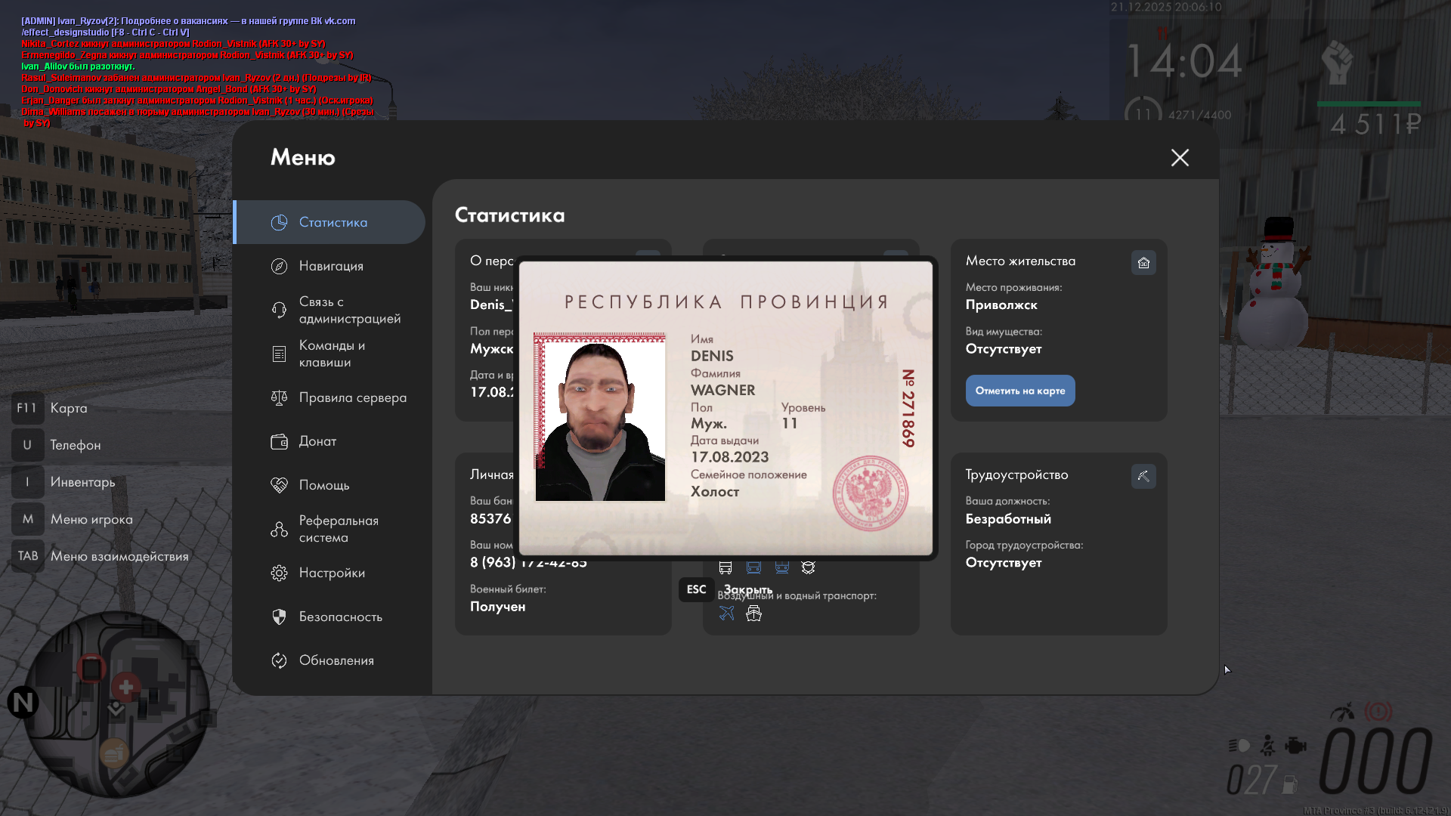The image size is (1451, 816).
Task: Go to the Донат section
Action: pyautogui.click(x=317, y=441)
